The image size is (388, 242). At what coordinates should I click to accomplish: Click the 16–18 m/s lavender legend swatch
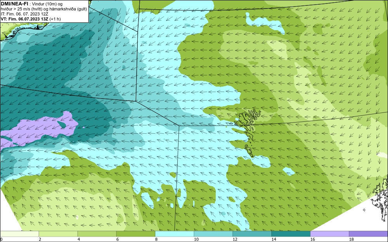329,234
